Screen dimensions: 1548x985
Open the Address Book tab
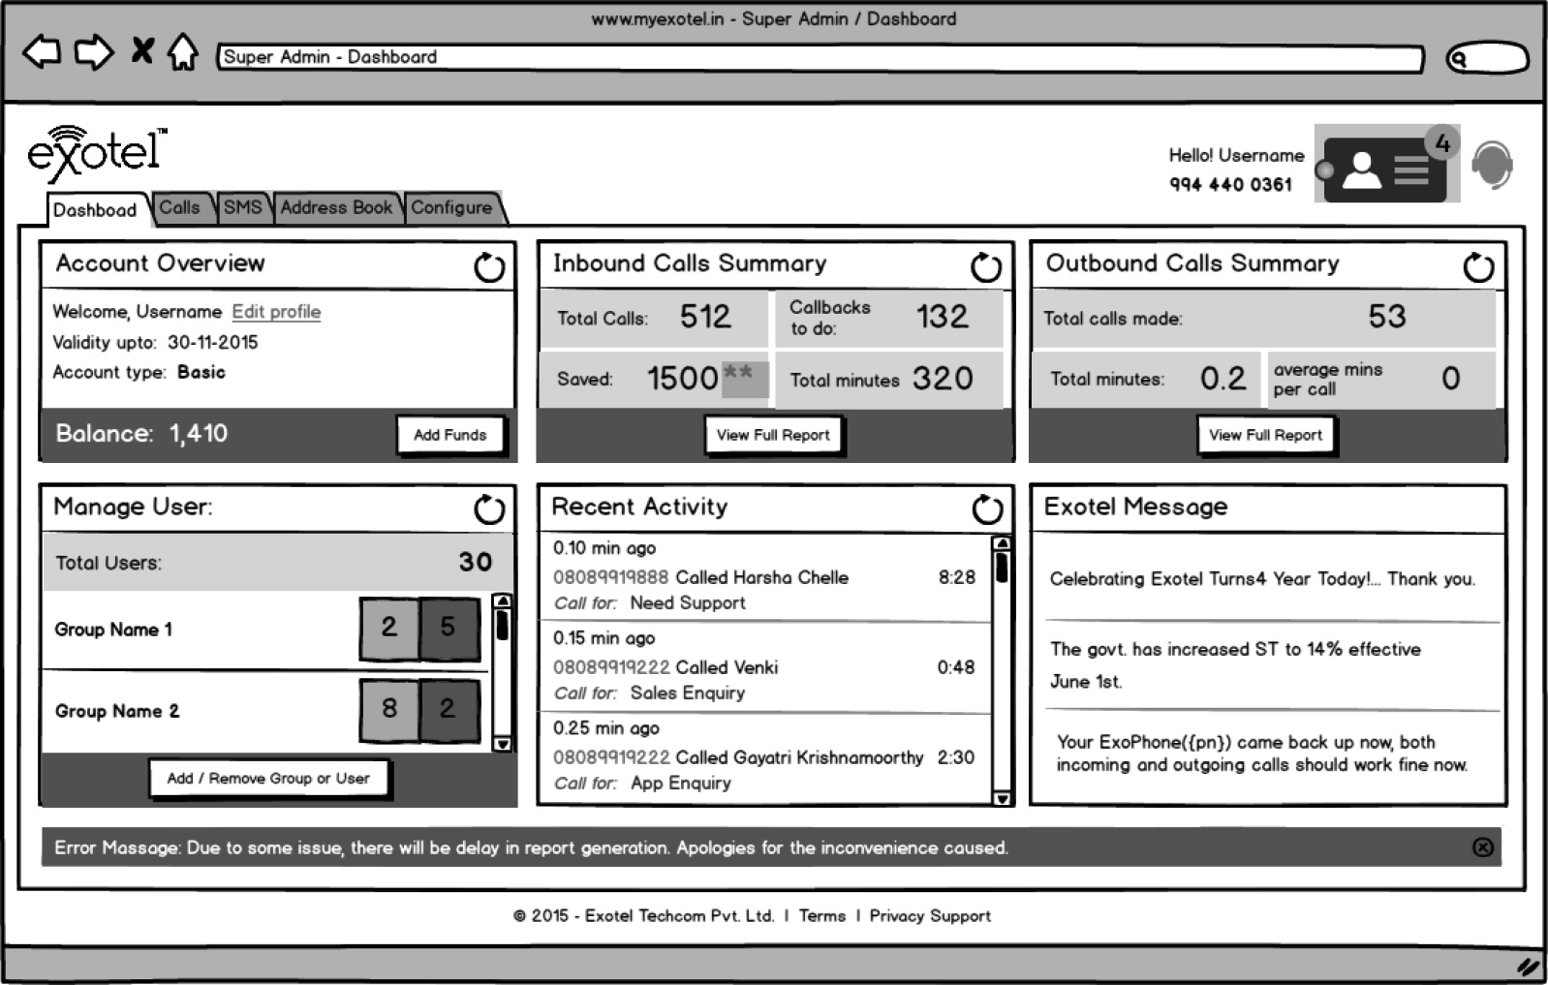(x=336, y=207)
